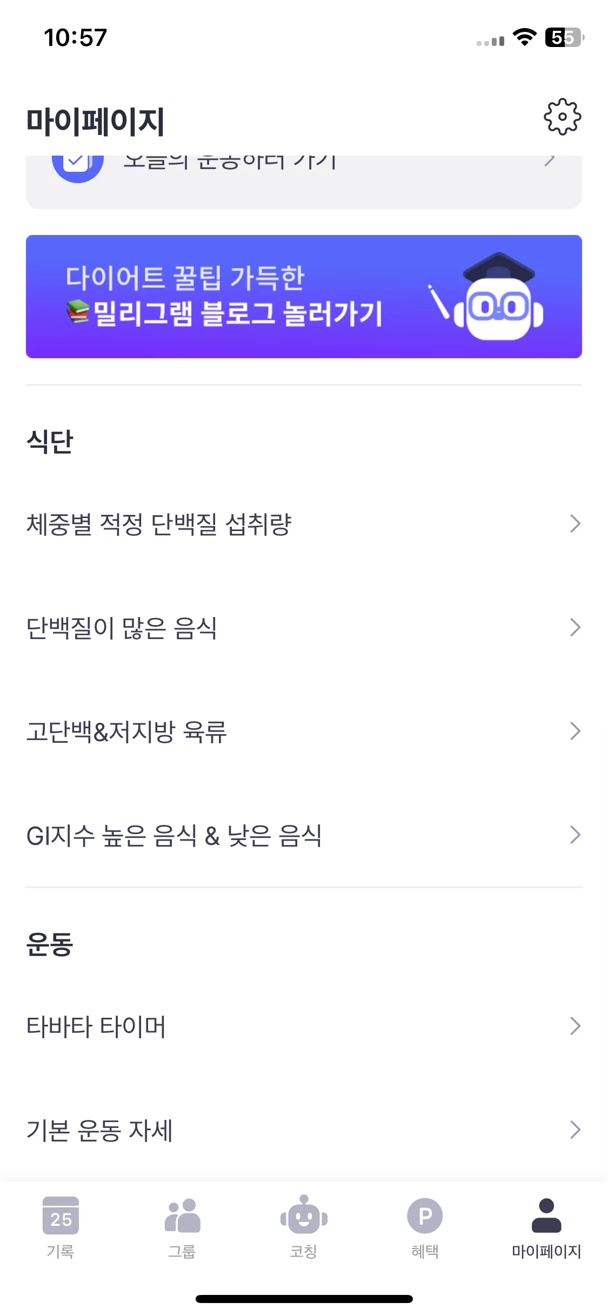Expand chevron for 타바타 타이머

pyautogui.click(x=575, y=1026)
